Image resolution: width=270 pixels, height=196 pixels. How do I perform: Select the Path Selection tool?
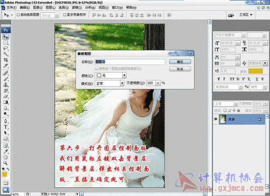click(x=6, y=133)
